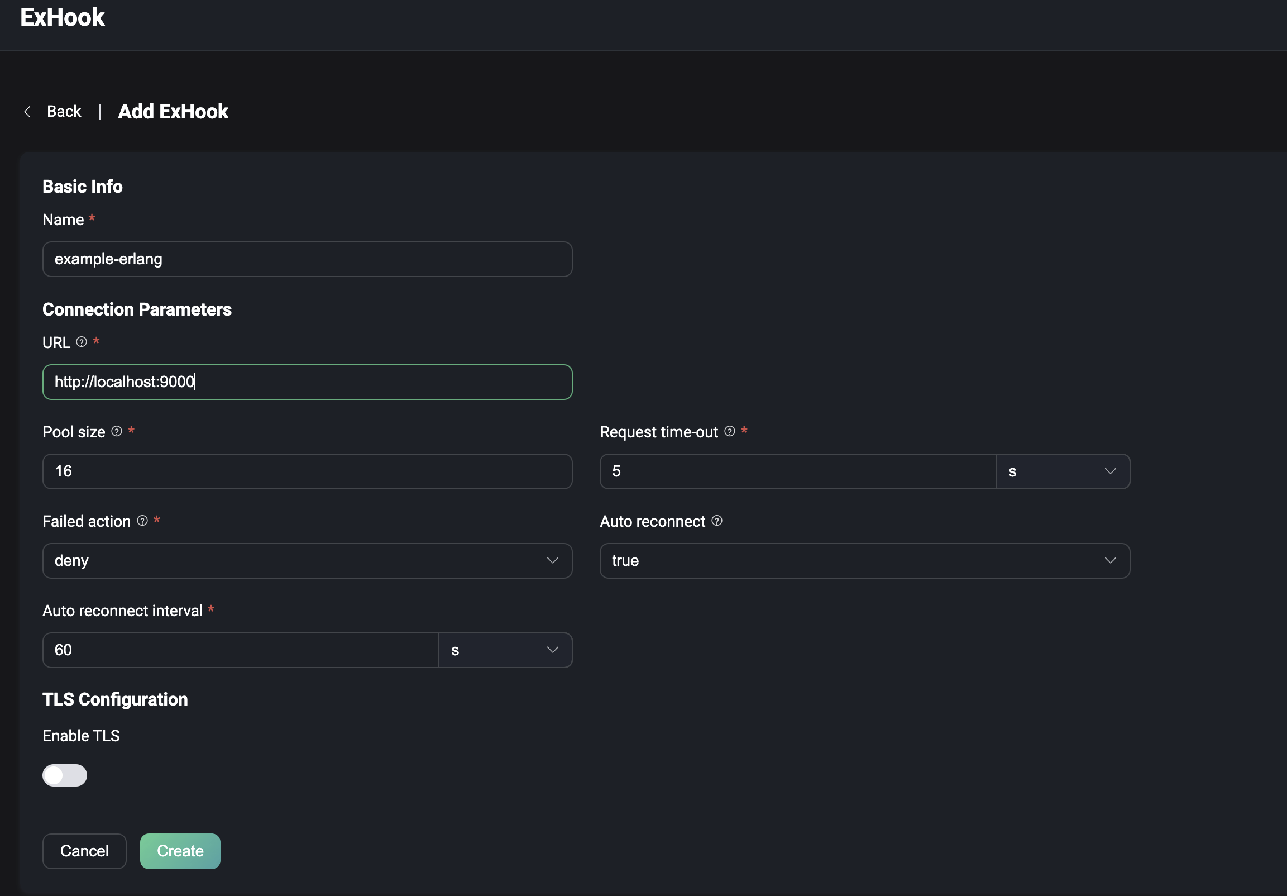The image size is (1287, 896).
Task: Click the back arrow chevron icon
Action: [x=27, y=112]
